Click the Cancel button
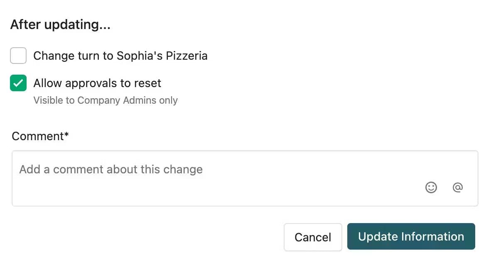Screen dimensions: 491x277 (313, 237)
